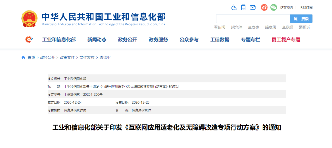Image resolution: width=332 pixels, height=148 pixels.
Task: Open 政务服务 navigation menu
Action: [158, 40]
